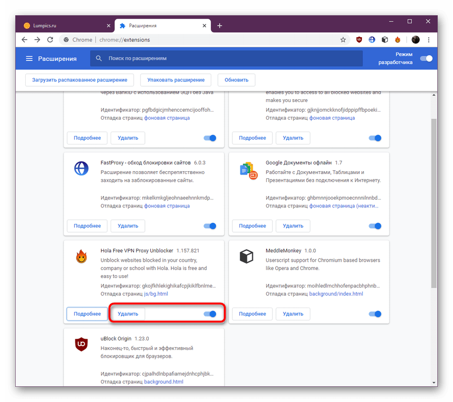Click Загрузить распакованное расширение button
Viewport: 453px width, 402px height.
(x=80, y=80)
